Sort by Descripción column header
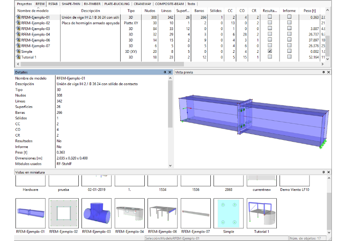Image resolution: width=346 pixels, height=241 pixels. point(90,10)
